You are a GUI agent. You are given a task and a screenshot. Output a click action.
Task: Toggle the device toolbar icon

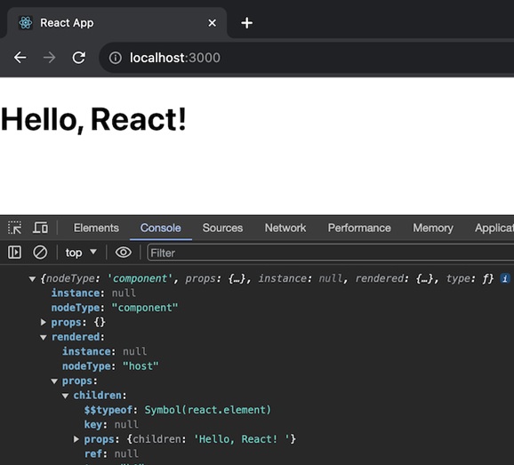click(x=40, y=228)
